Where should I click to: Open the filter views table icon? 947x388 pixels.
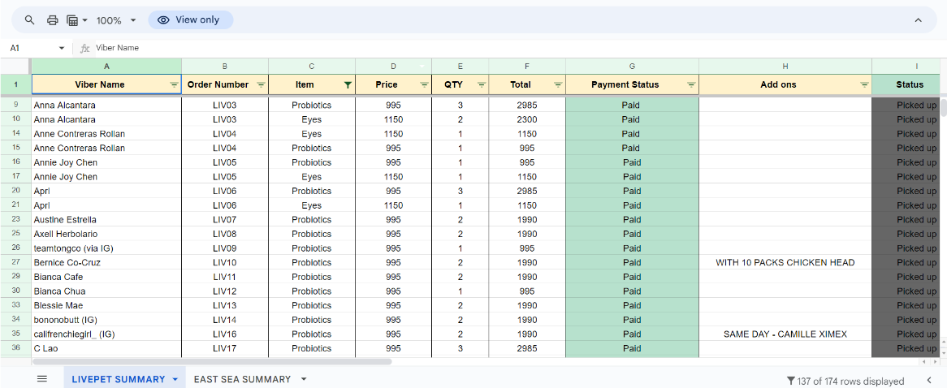[x=76, y=20]
